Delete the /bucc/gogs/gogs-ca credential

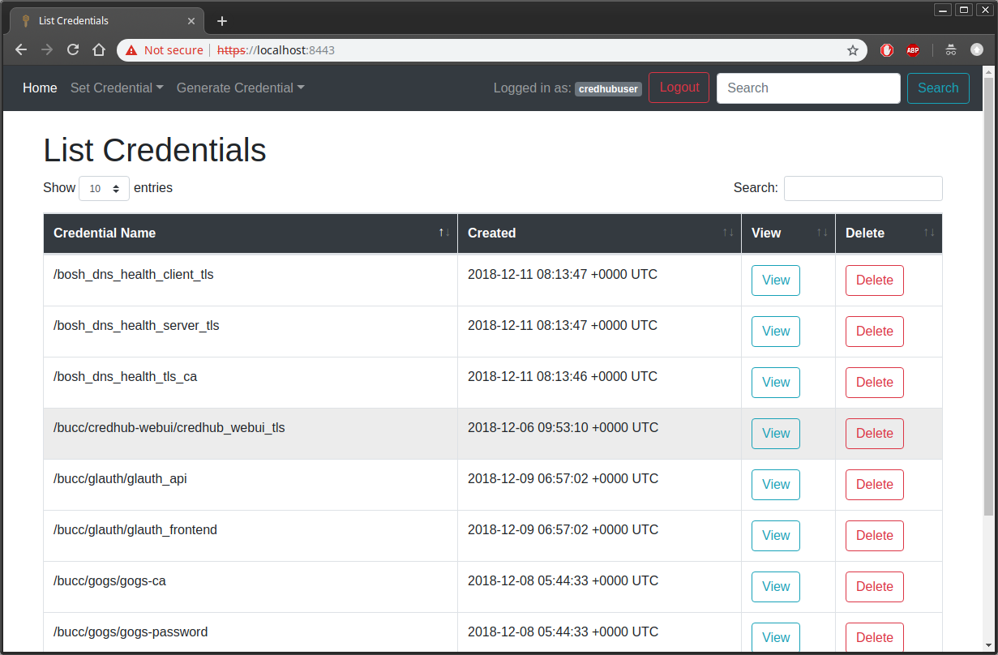[x=875, y=587]
